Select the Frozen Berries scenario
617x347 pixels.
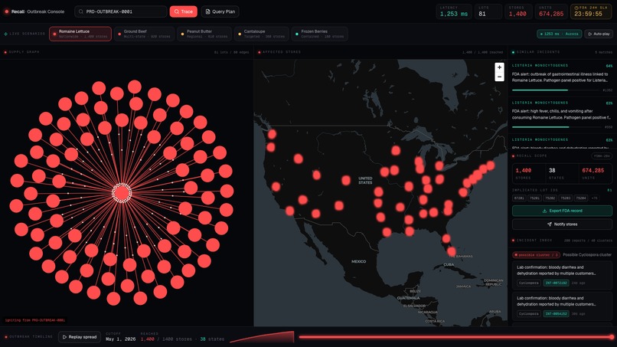319,34
